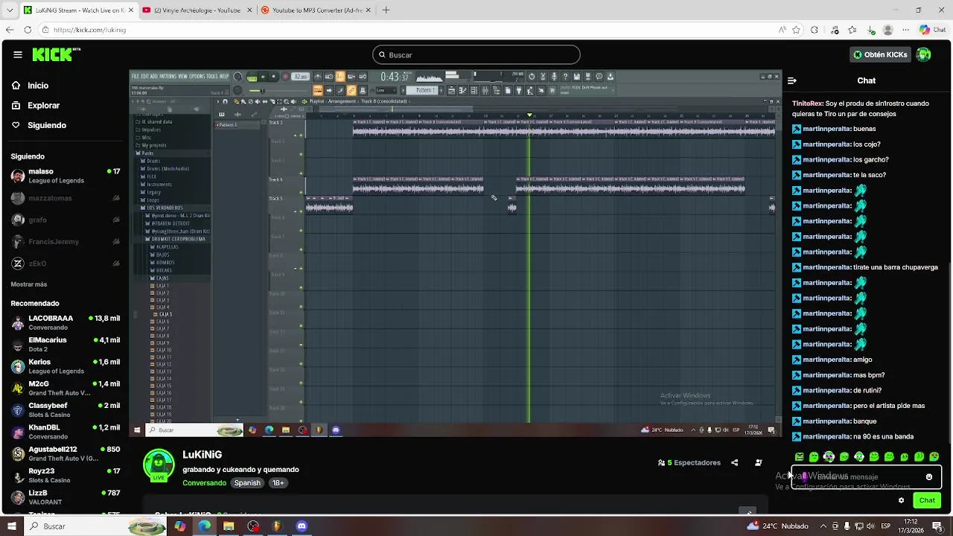Image resolution: width=953 pixels, height=536 pixels.
Task: Click the Spanish language tag
Action: pos(247,482)
